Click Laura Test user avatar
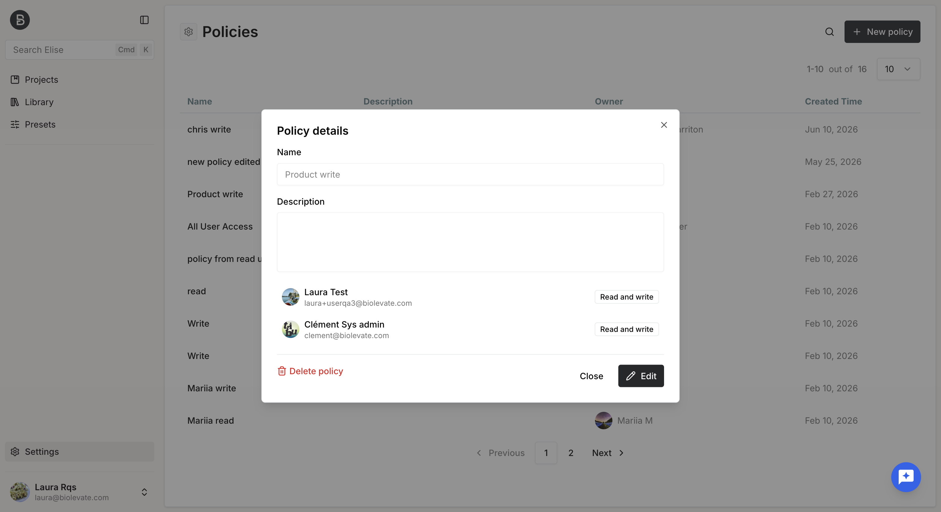The height and width of the screenshot is (512, 941). coord(290,297)
